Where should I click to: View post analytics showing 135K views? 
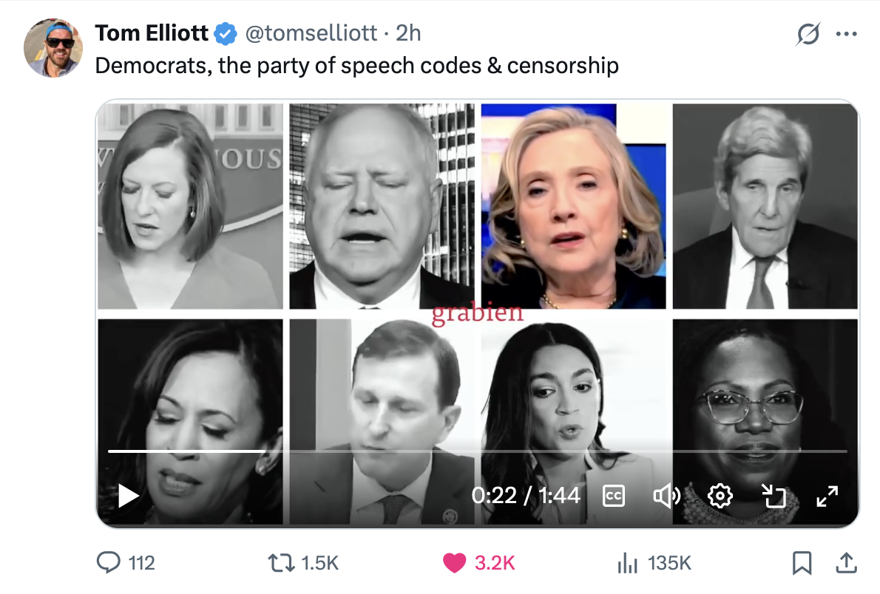[x=654, y=562]
